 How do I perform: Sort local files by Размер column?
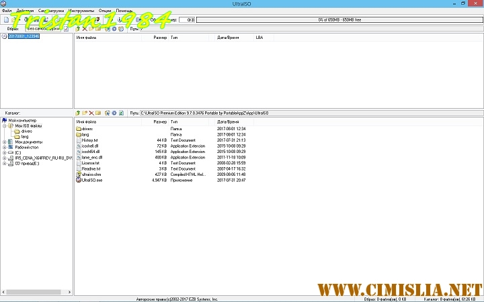pyautogui.click(x=155, y=122)
